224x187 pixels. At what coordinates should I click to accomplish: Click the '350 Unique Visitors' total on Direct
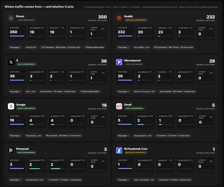(x=97, y=18)
